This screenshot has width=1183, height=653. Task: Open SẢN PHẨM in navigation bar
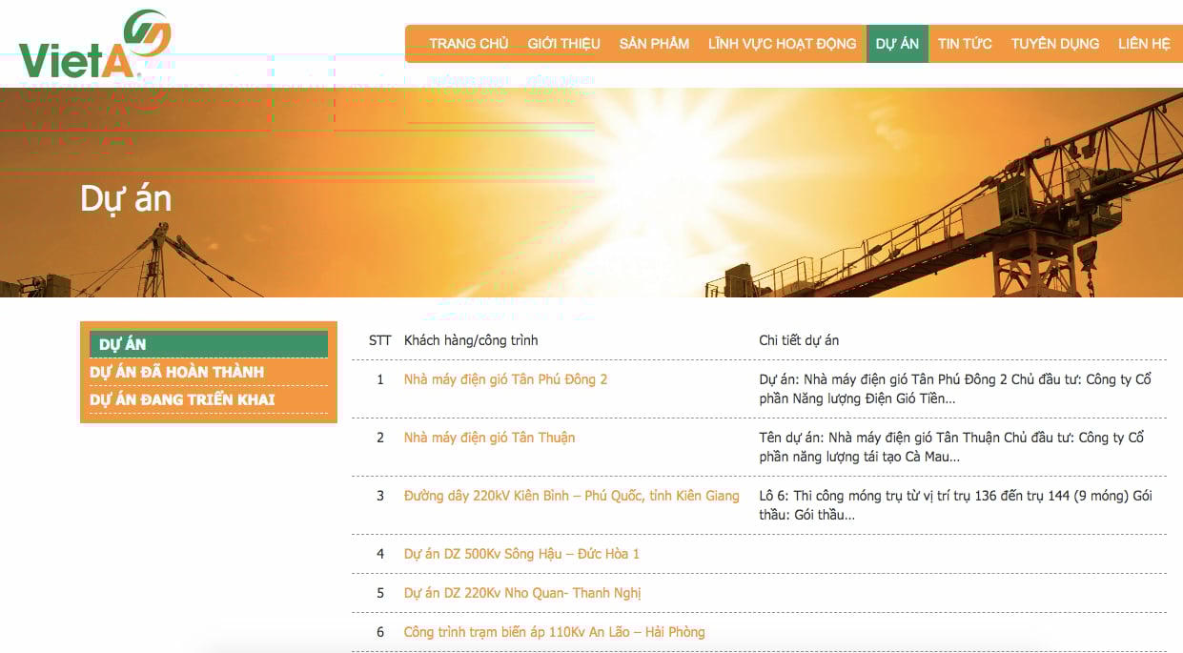coord(654,44)
